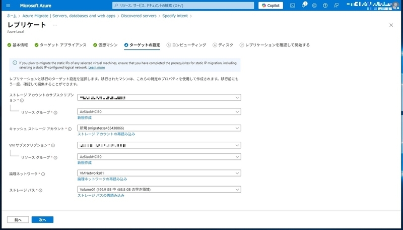The width and height of the screenshot is (403, 230).
Task: Click the info icon in blue banner
Action: click(15, 63)
